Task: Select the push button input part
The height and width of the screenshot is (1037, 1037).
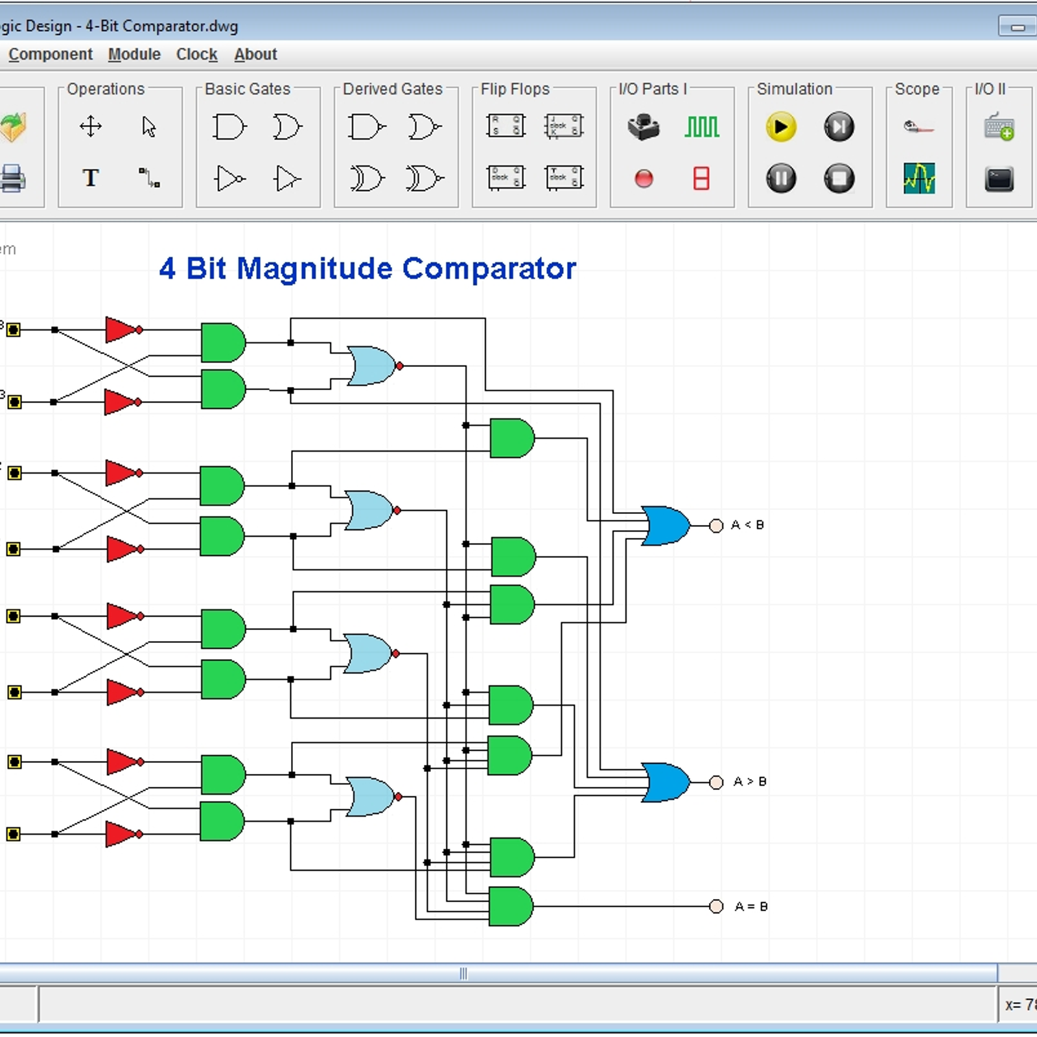Action: point(644,126)
